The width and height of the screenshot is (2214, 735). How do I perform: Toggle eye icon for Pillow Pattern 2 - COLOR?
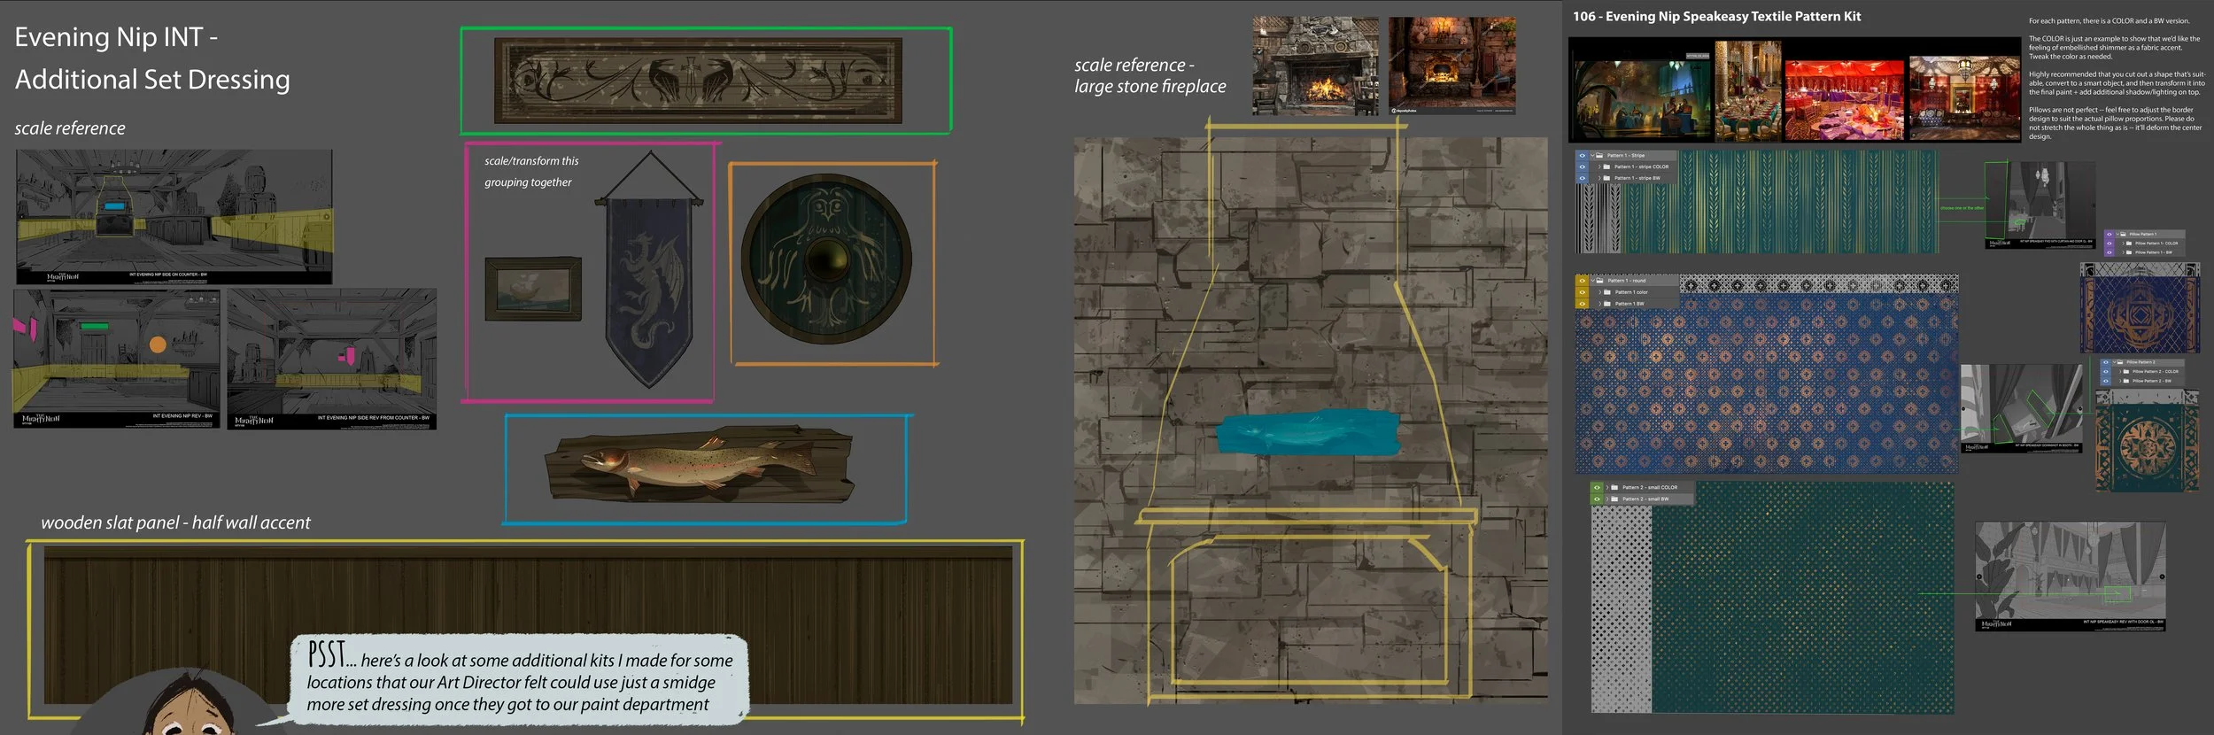(2106, 372)
